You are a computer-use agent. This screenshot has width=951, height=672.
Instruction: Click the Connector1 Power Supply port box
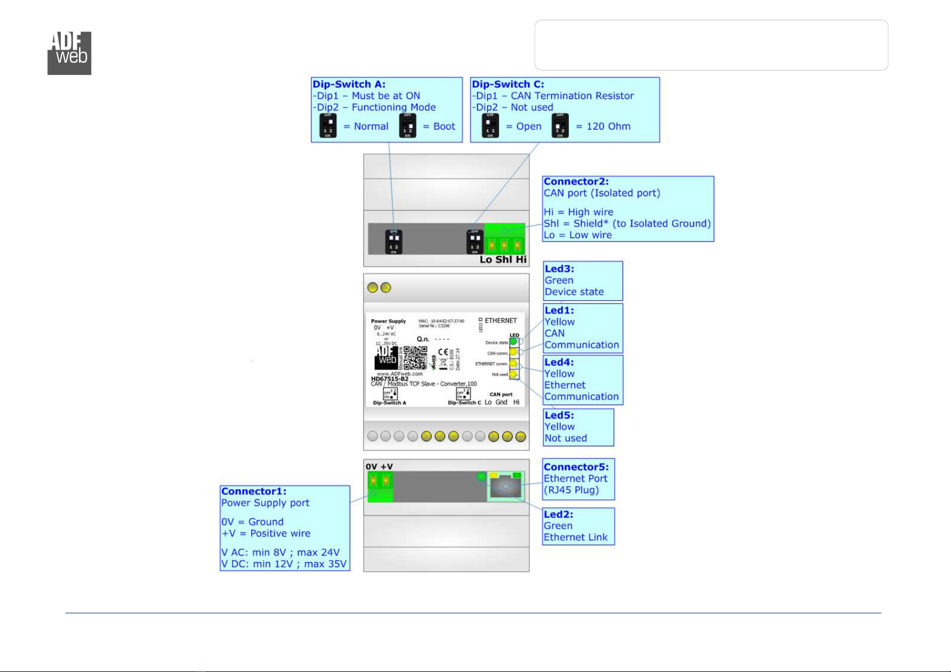tap(285, 528)
